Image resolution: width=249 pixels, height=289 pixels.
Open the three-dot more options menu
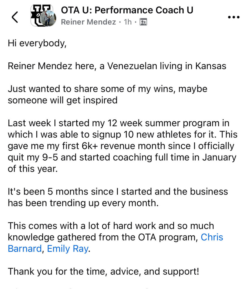[x=233, y=17]
